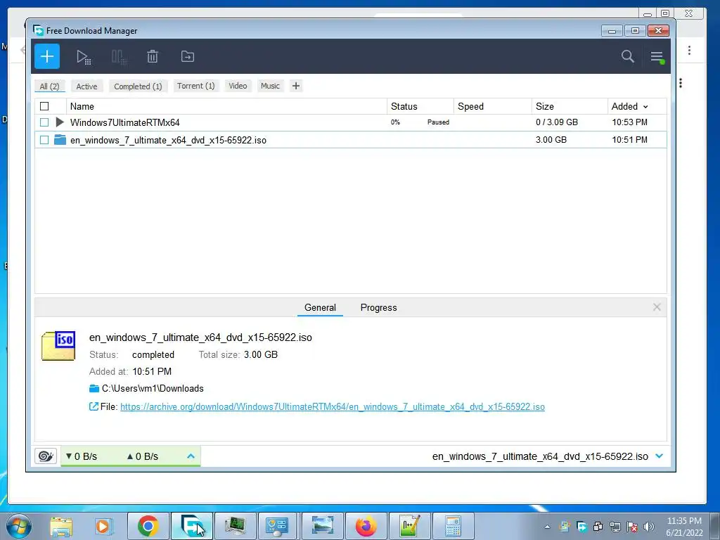Select the Video filter tab
Image resolution: width=720 pixels, height=540 pixels.
coord(238,86)
